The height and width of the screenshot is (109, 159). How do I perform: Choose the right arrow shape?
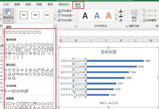point(5,70)
